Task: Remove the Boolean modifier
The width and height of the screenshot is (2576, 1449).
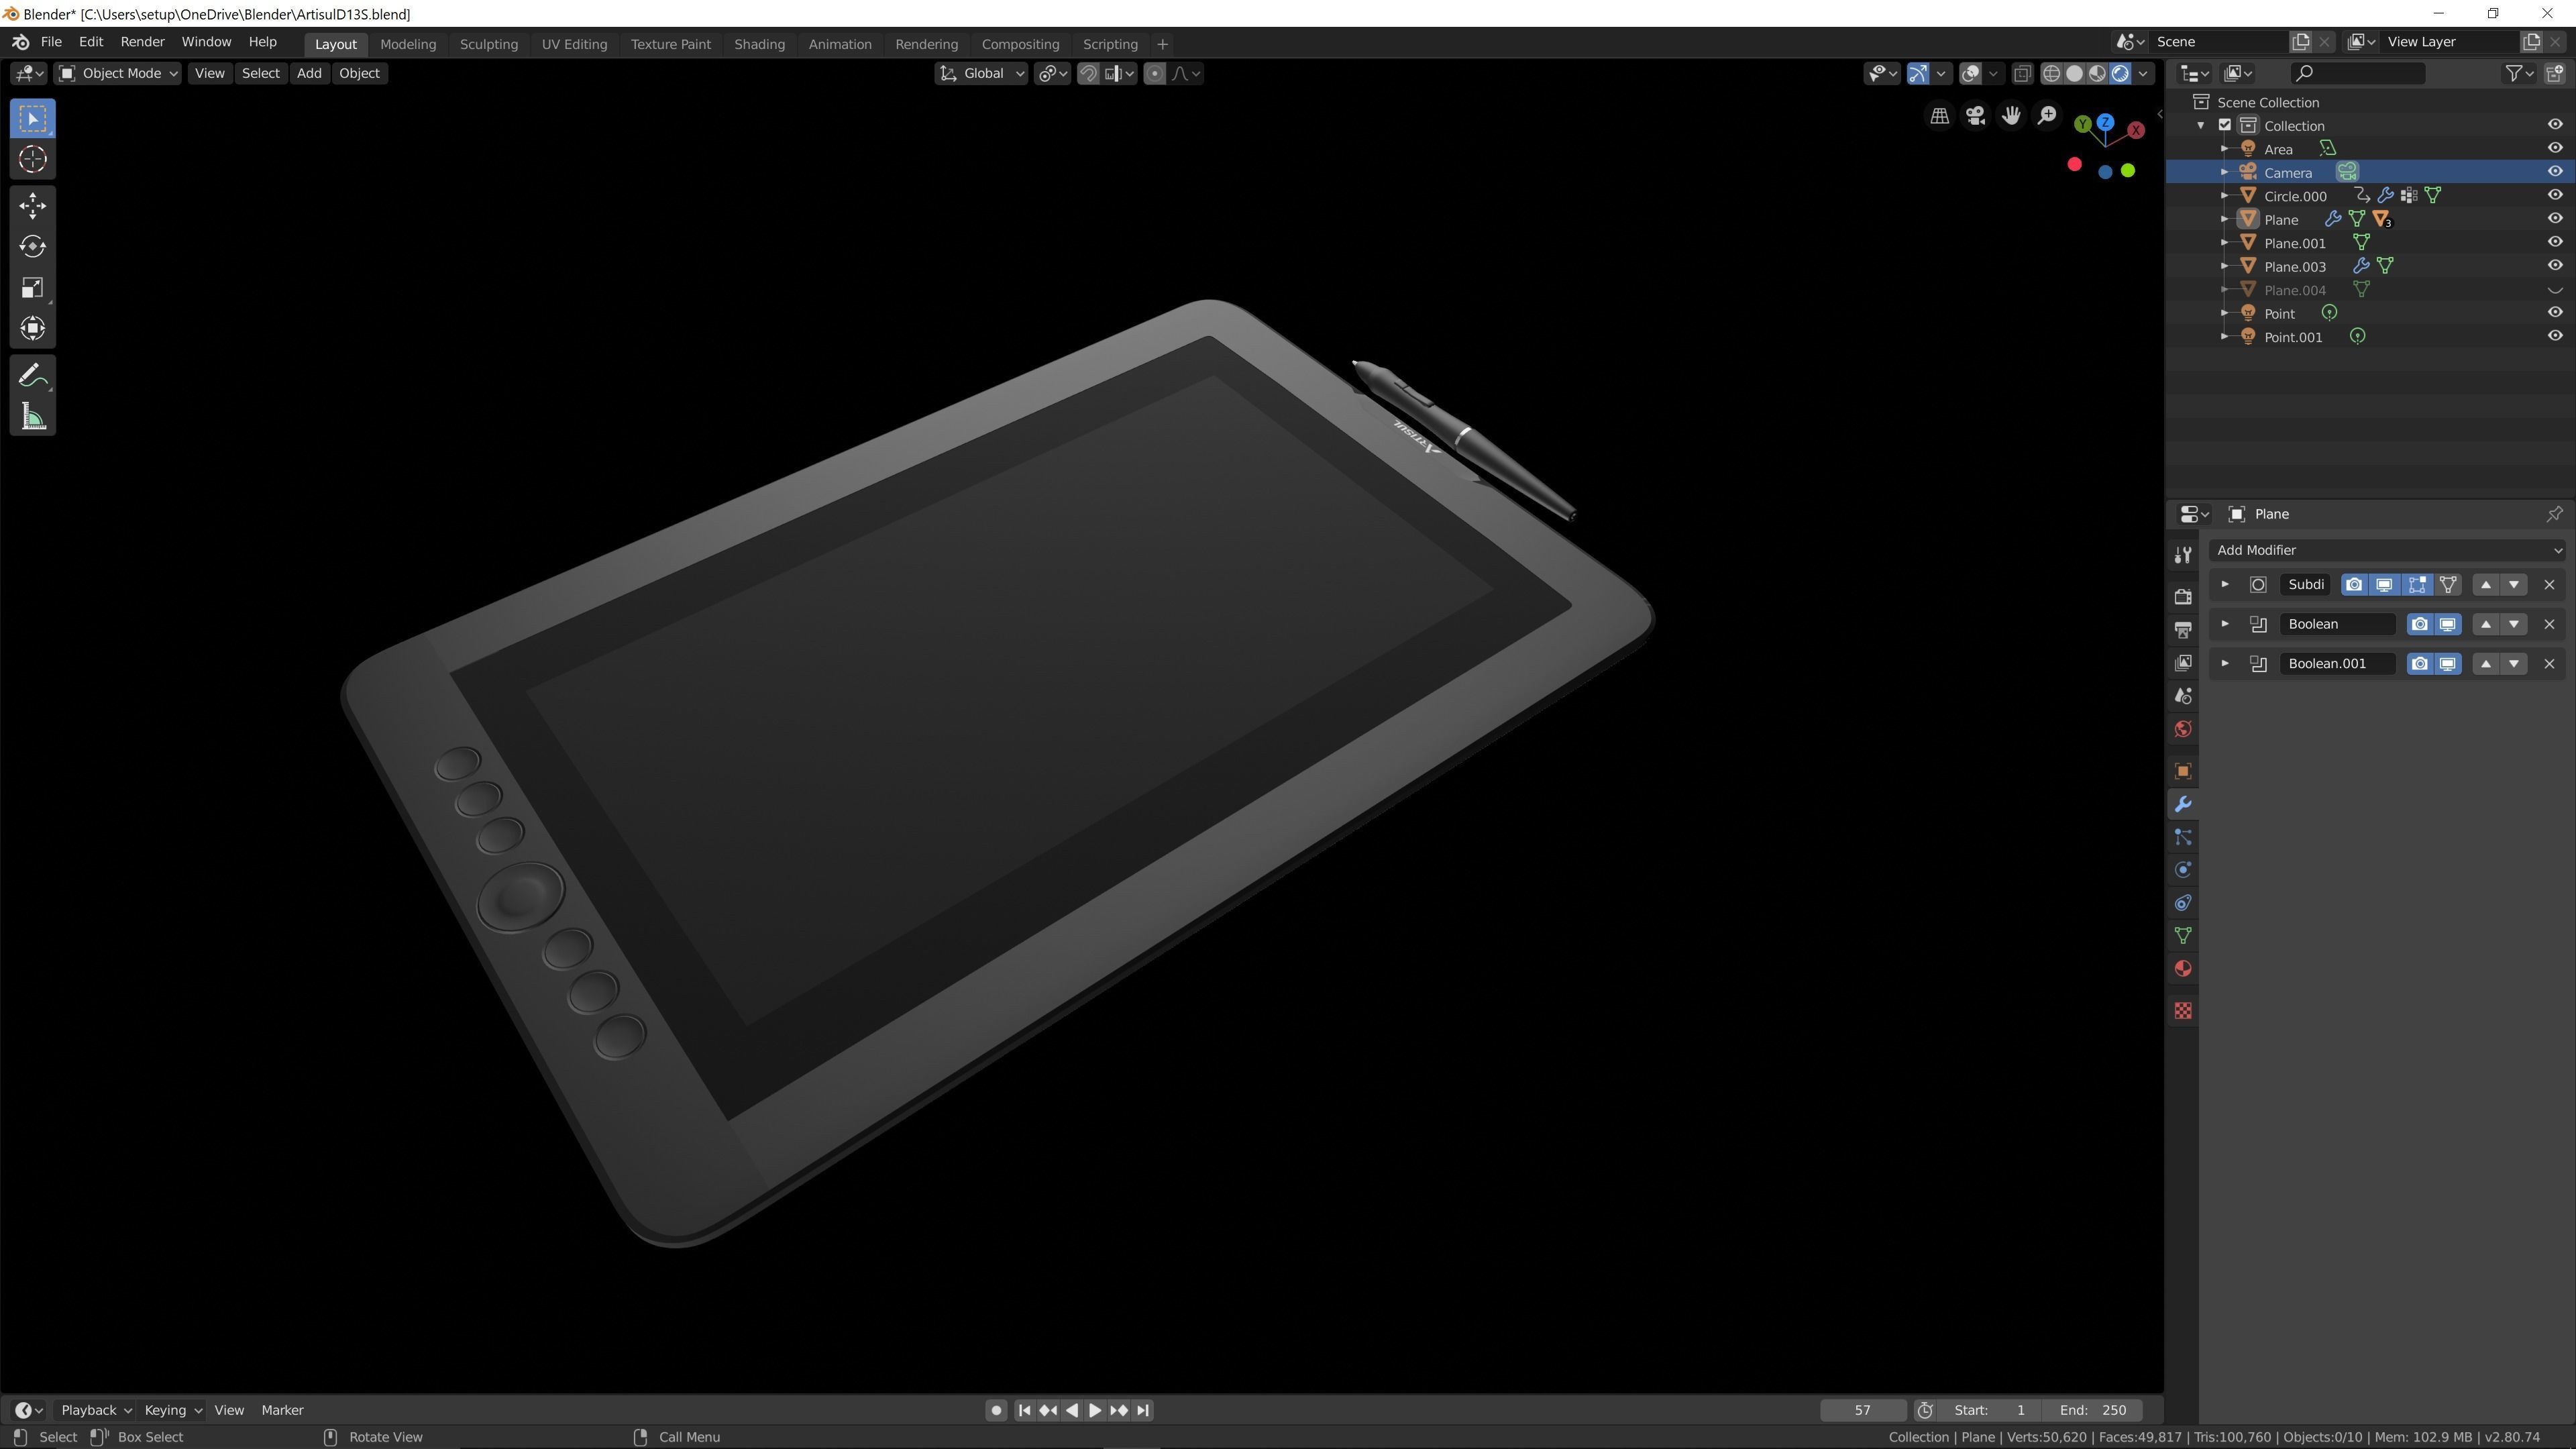Action: click(x=2549, y=624)
